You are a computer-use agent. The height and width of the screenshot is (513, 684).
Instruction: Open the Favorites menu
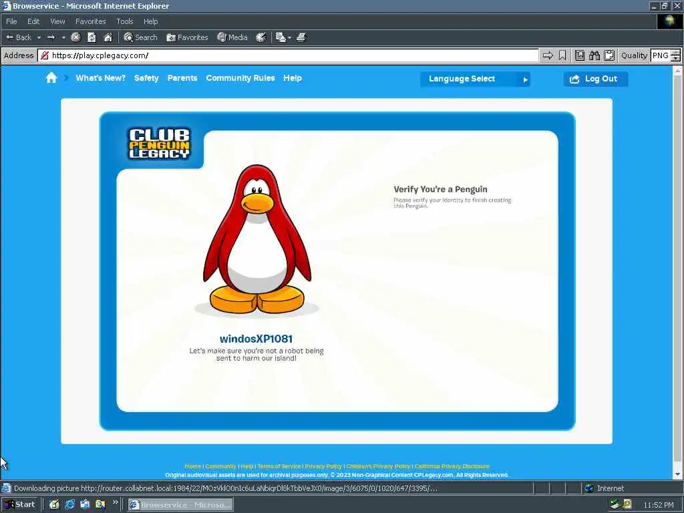pos(90,21)
